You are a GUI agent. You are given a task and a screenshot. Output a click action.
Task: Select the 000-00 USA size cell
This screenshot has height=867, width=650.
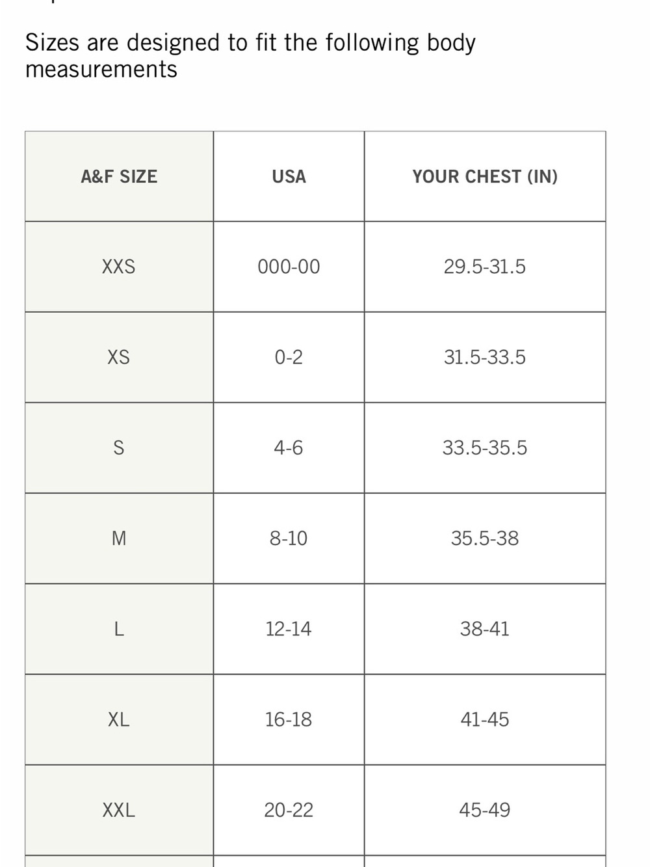click(x=289, y=267)
